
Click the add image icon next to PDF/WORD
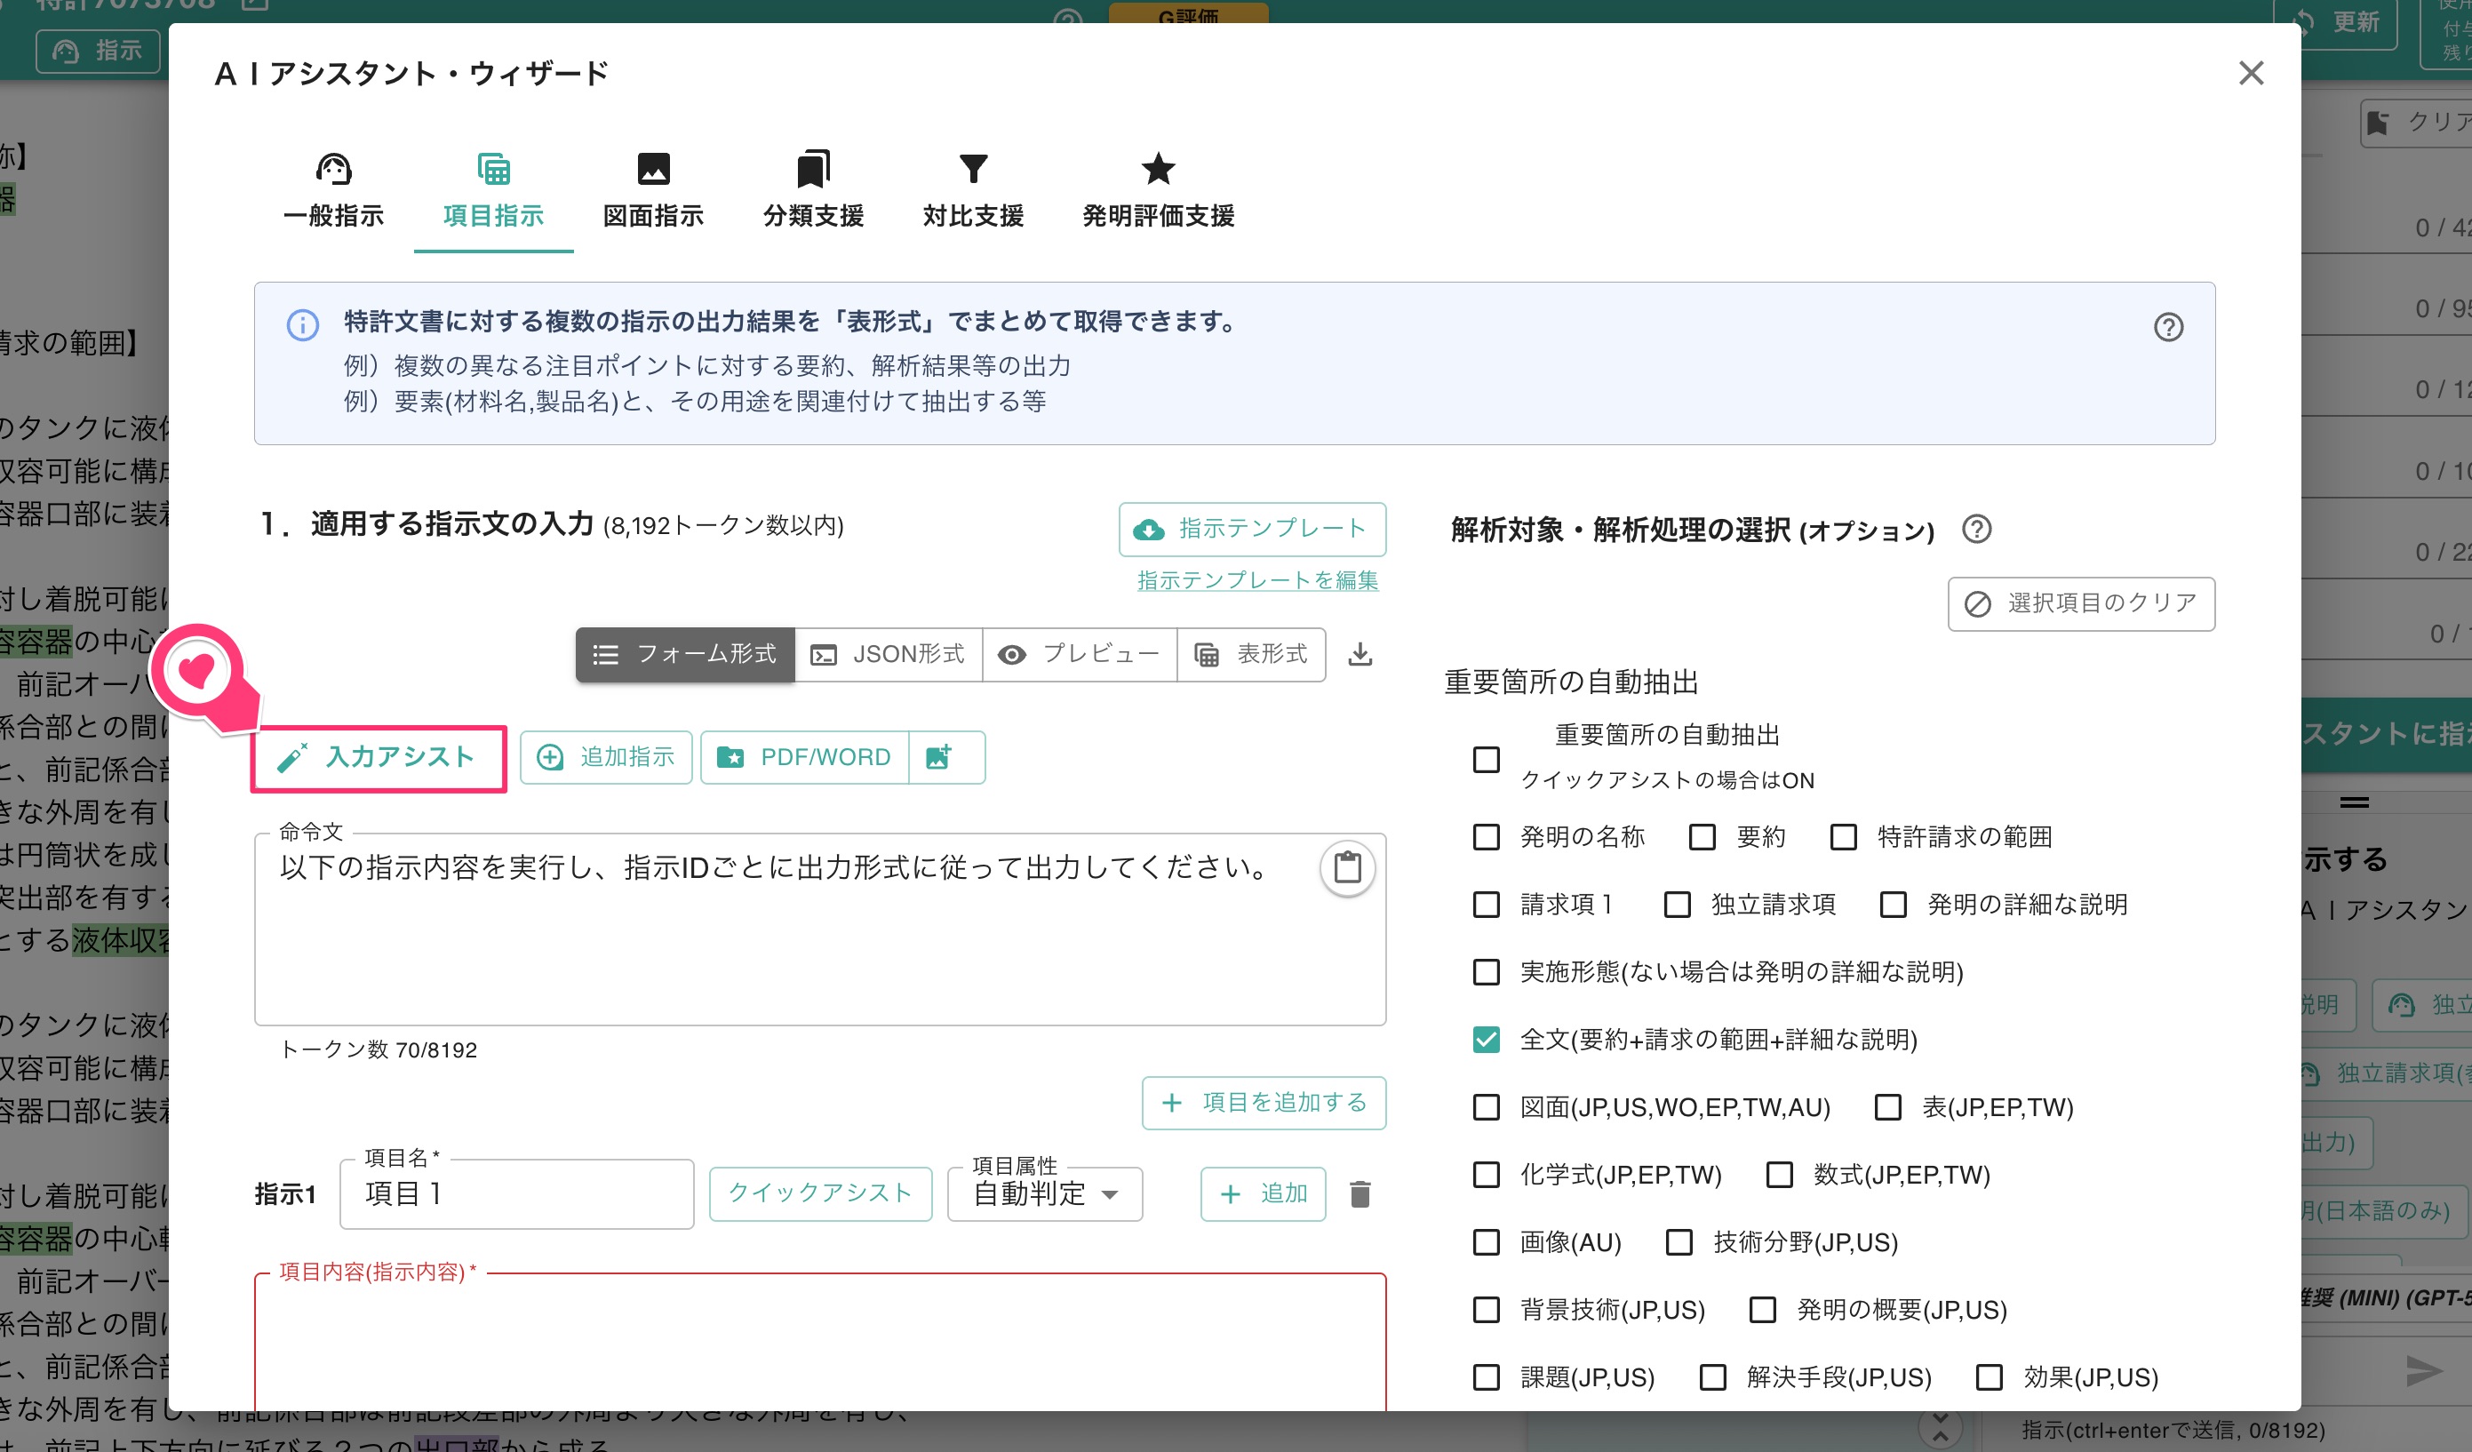(940, 757)
